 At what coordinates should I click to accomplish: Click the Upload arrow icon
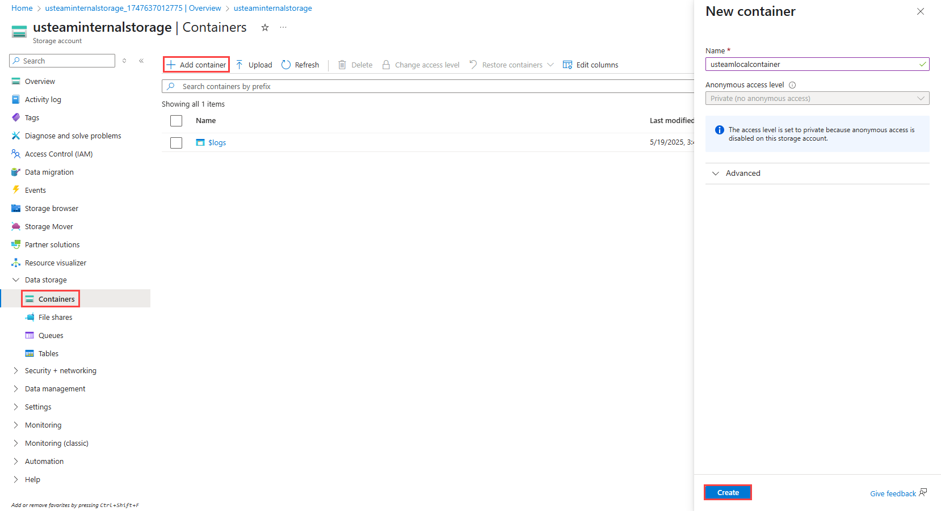240,65
